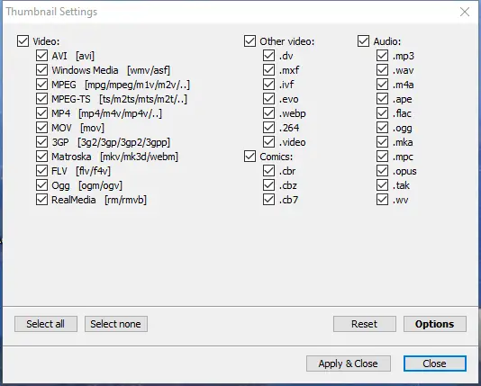481x386 pixels.
Task: Uncheck the .video extension
Action: [x=268, y=142]
